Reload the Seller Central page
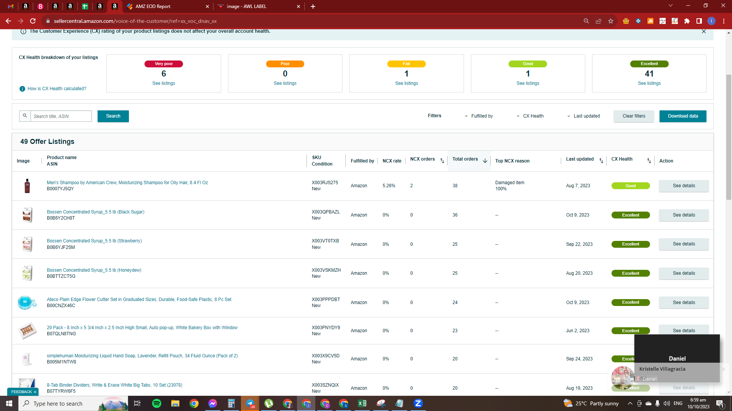The image size is (732, 411). (33, 21)
